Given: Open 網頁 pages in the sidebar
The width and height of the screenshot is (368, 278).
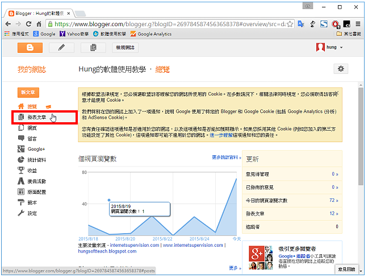Looking at the screenshot, I should [x=32, y=128].
